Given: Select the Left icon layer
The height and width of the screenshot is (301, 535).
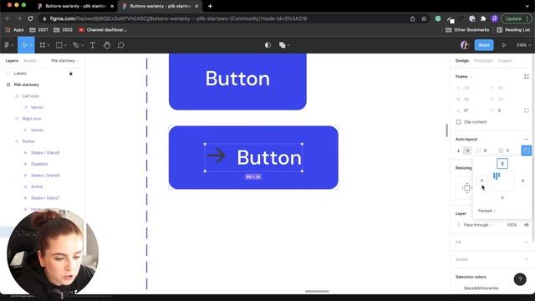Looking at the screenshot, I should pos(31,96).
